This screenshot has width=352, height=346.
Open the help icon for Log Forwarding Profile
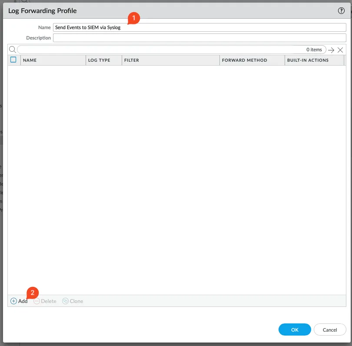click(341, 11)
